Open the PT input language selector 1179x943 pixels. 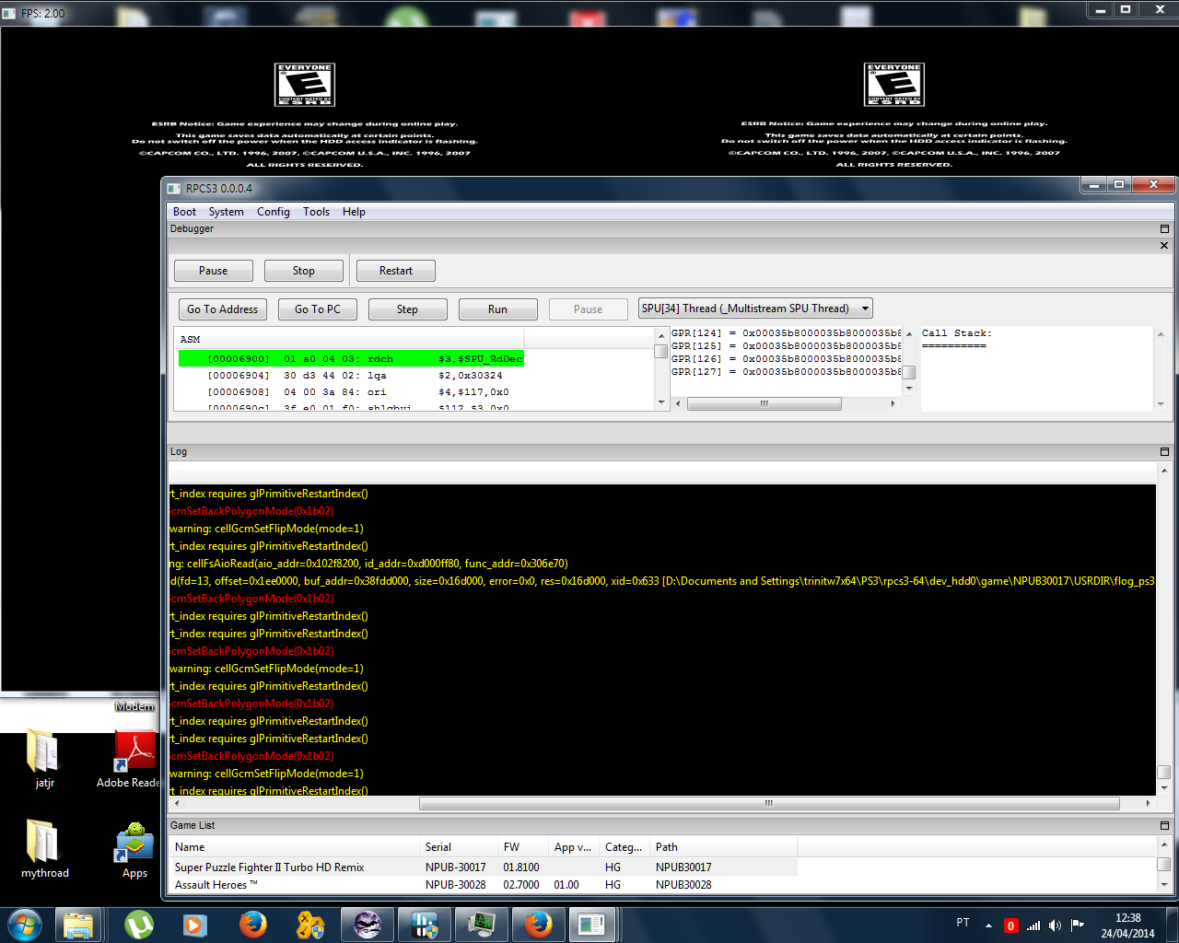pos(963,923)
